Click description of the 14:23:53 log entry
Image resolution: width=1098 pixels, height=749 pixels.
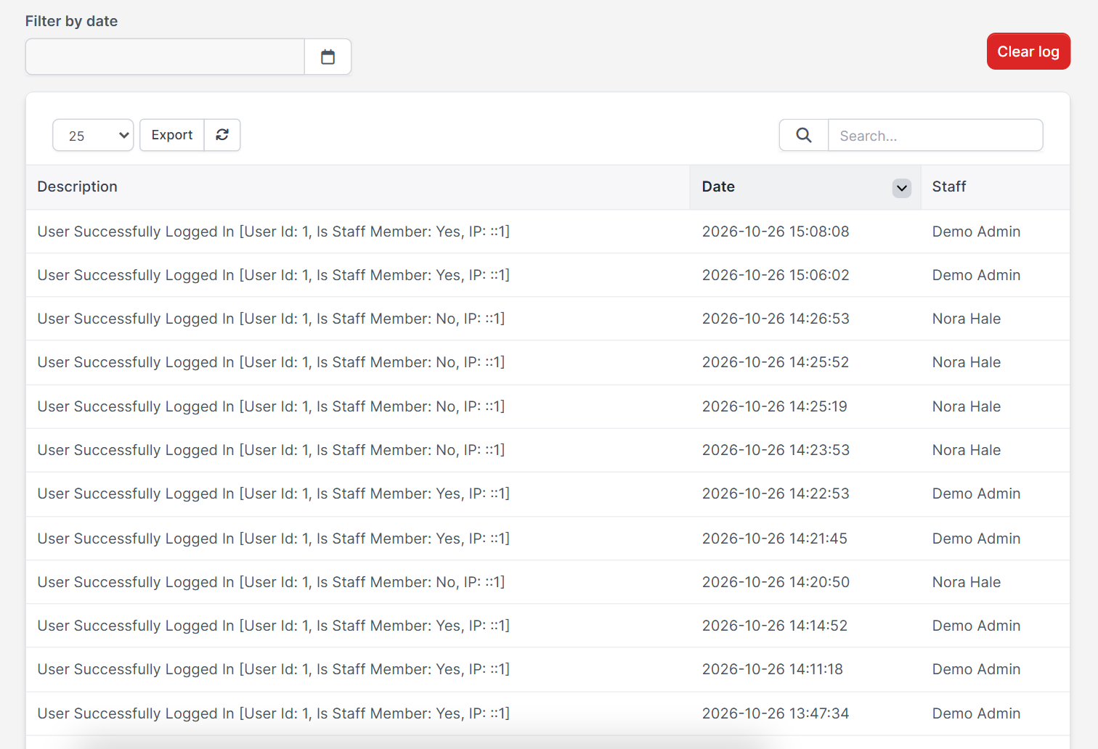pos(271,450)
